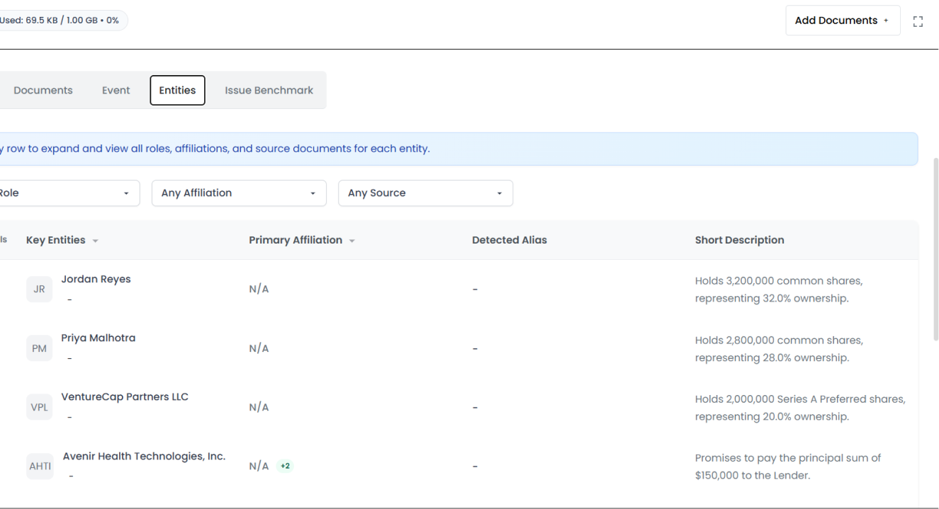Click the PM avatar icon for Priya Malhotra
Viewport: 939px width, 509px height.
tap(39, 348)
